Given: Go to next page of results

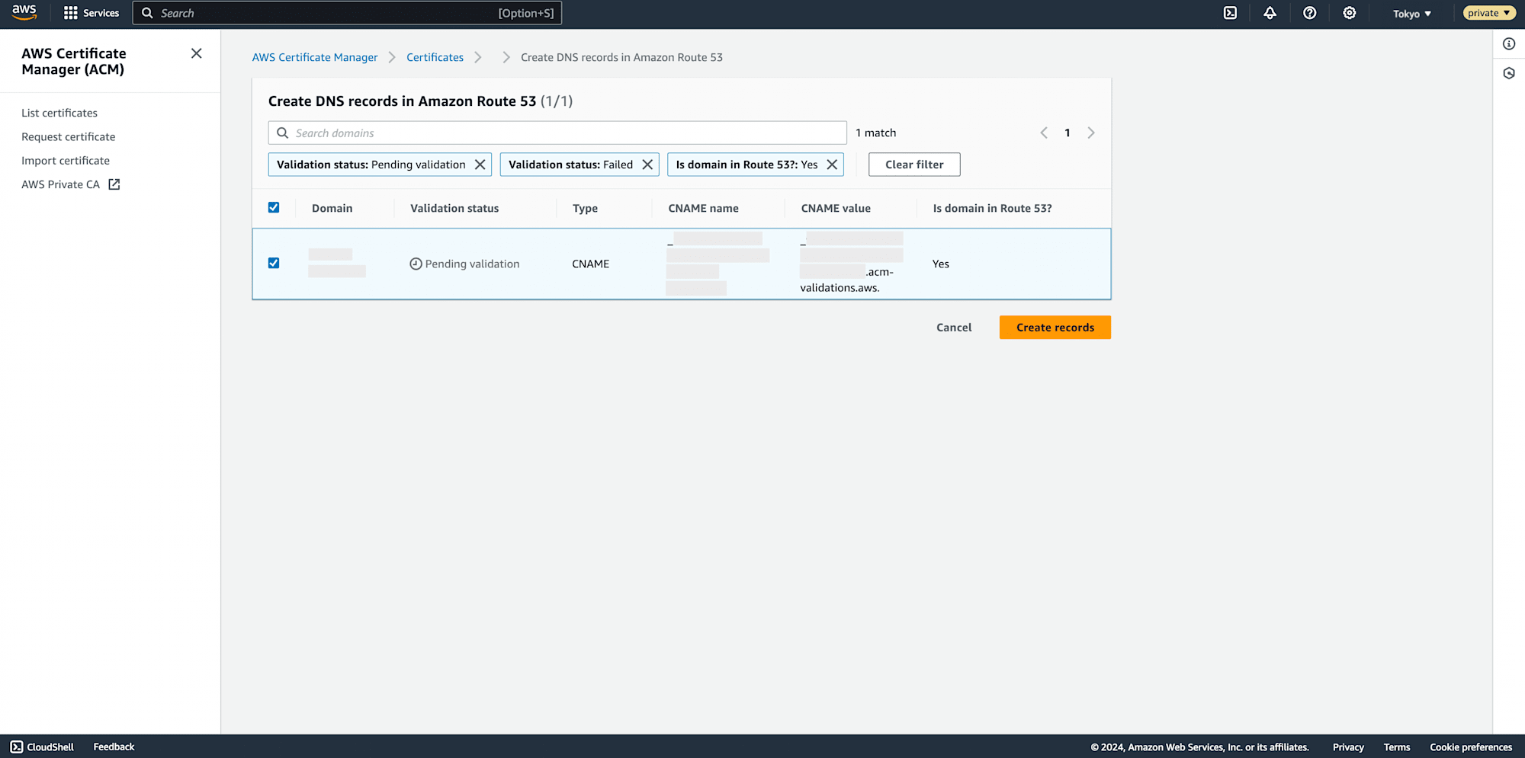Looking at the screenshot, I should (x=1090, y=133).
